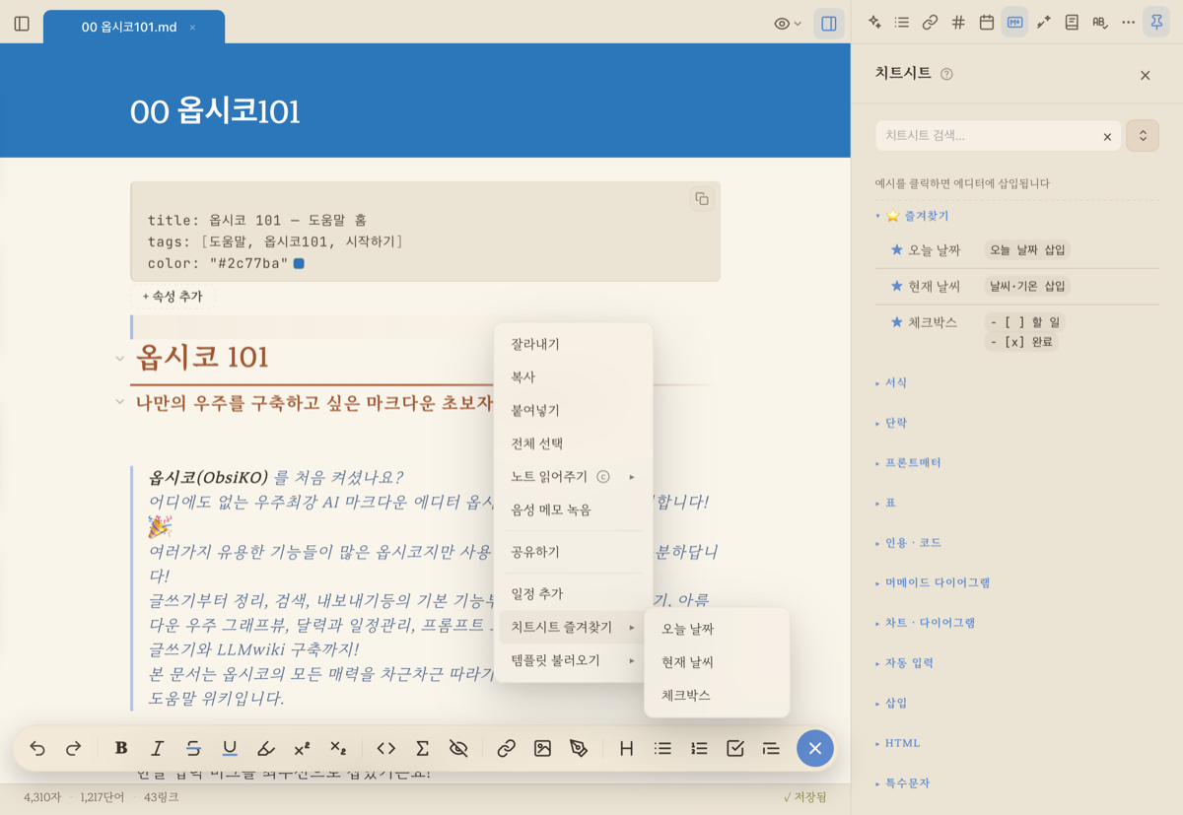Click the redo arrow in formatting toolbar
Screen dimensions: 1183x815
click(x=73, y=749)
